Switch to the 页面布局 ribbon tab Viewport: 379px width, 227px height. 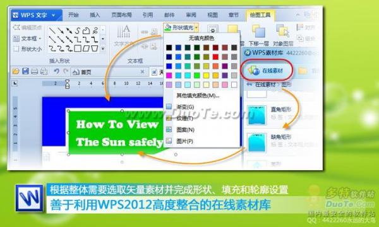coord(121,15)
